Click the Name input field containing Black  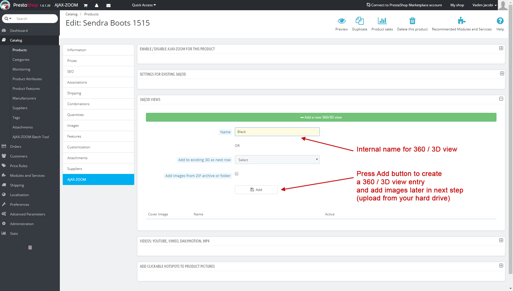[x=277, y=132]
